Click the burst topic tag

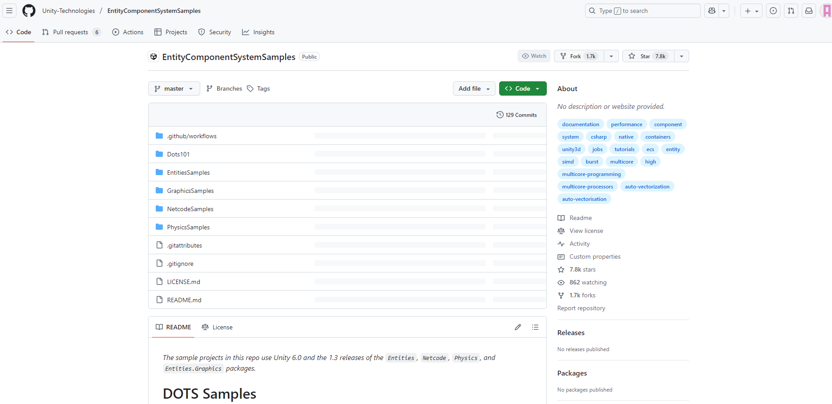click(592, 162)
